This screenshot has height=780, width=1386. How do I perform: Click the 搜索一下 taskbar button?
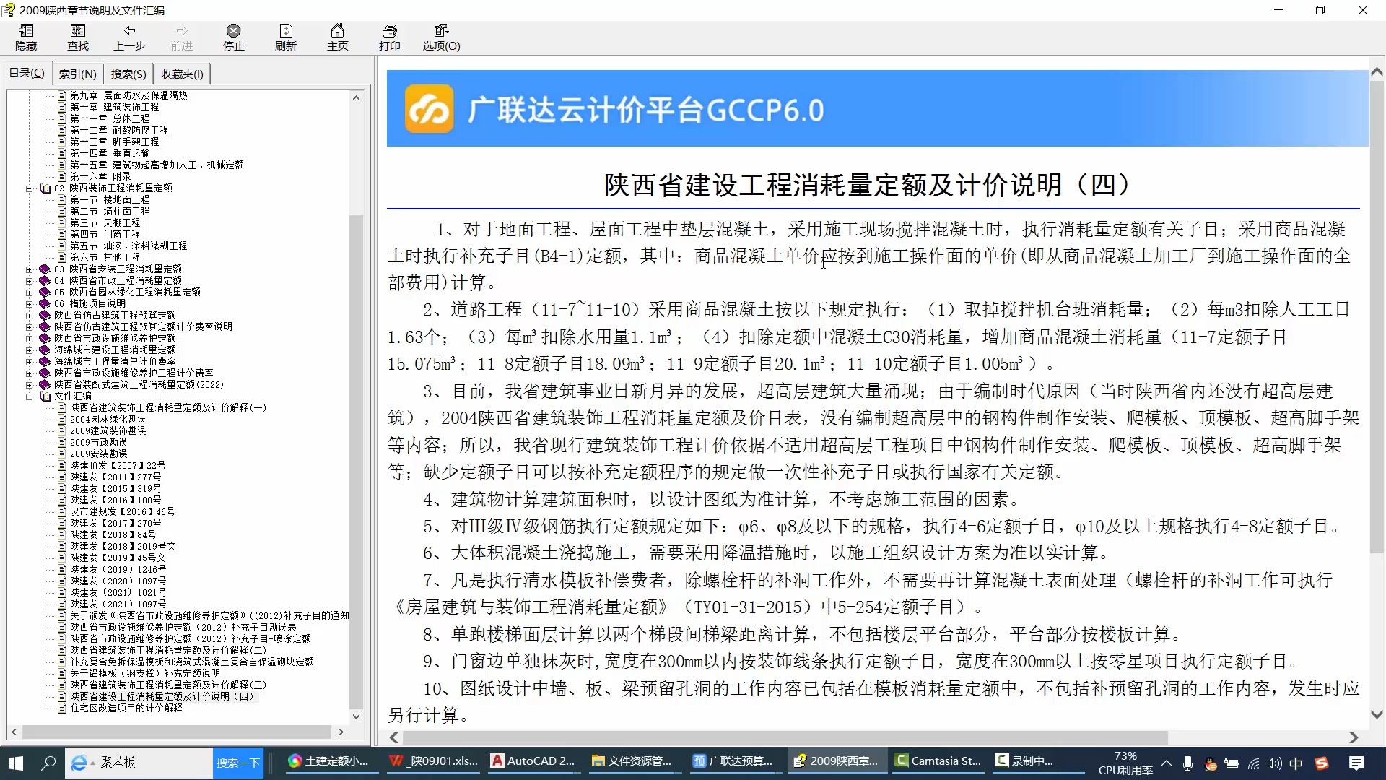237,763
